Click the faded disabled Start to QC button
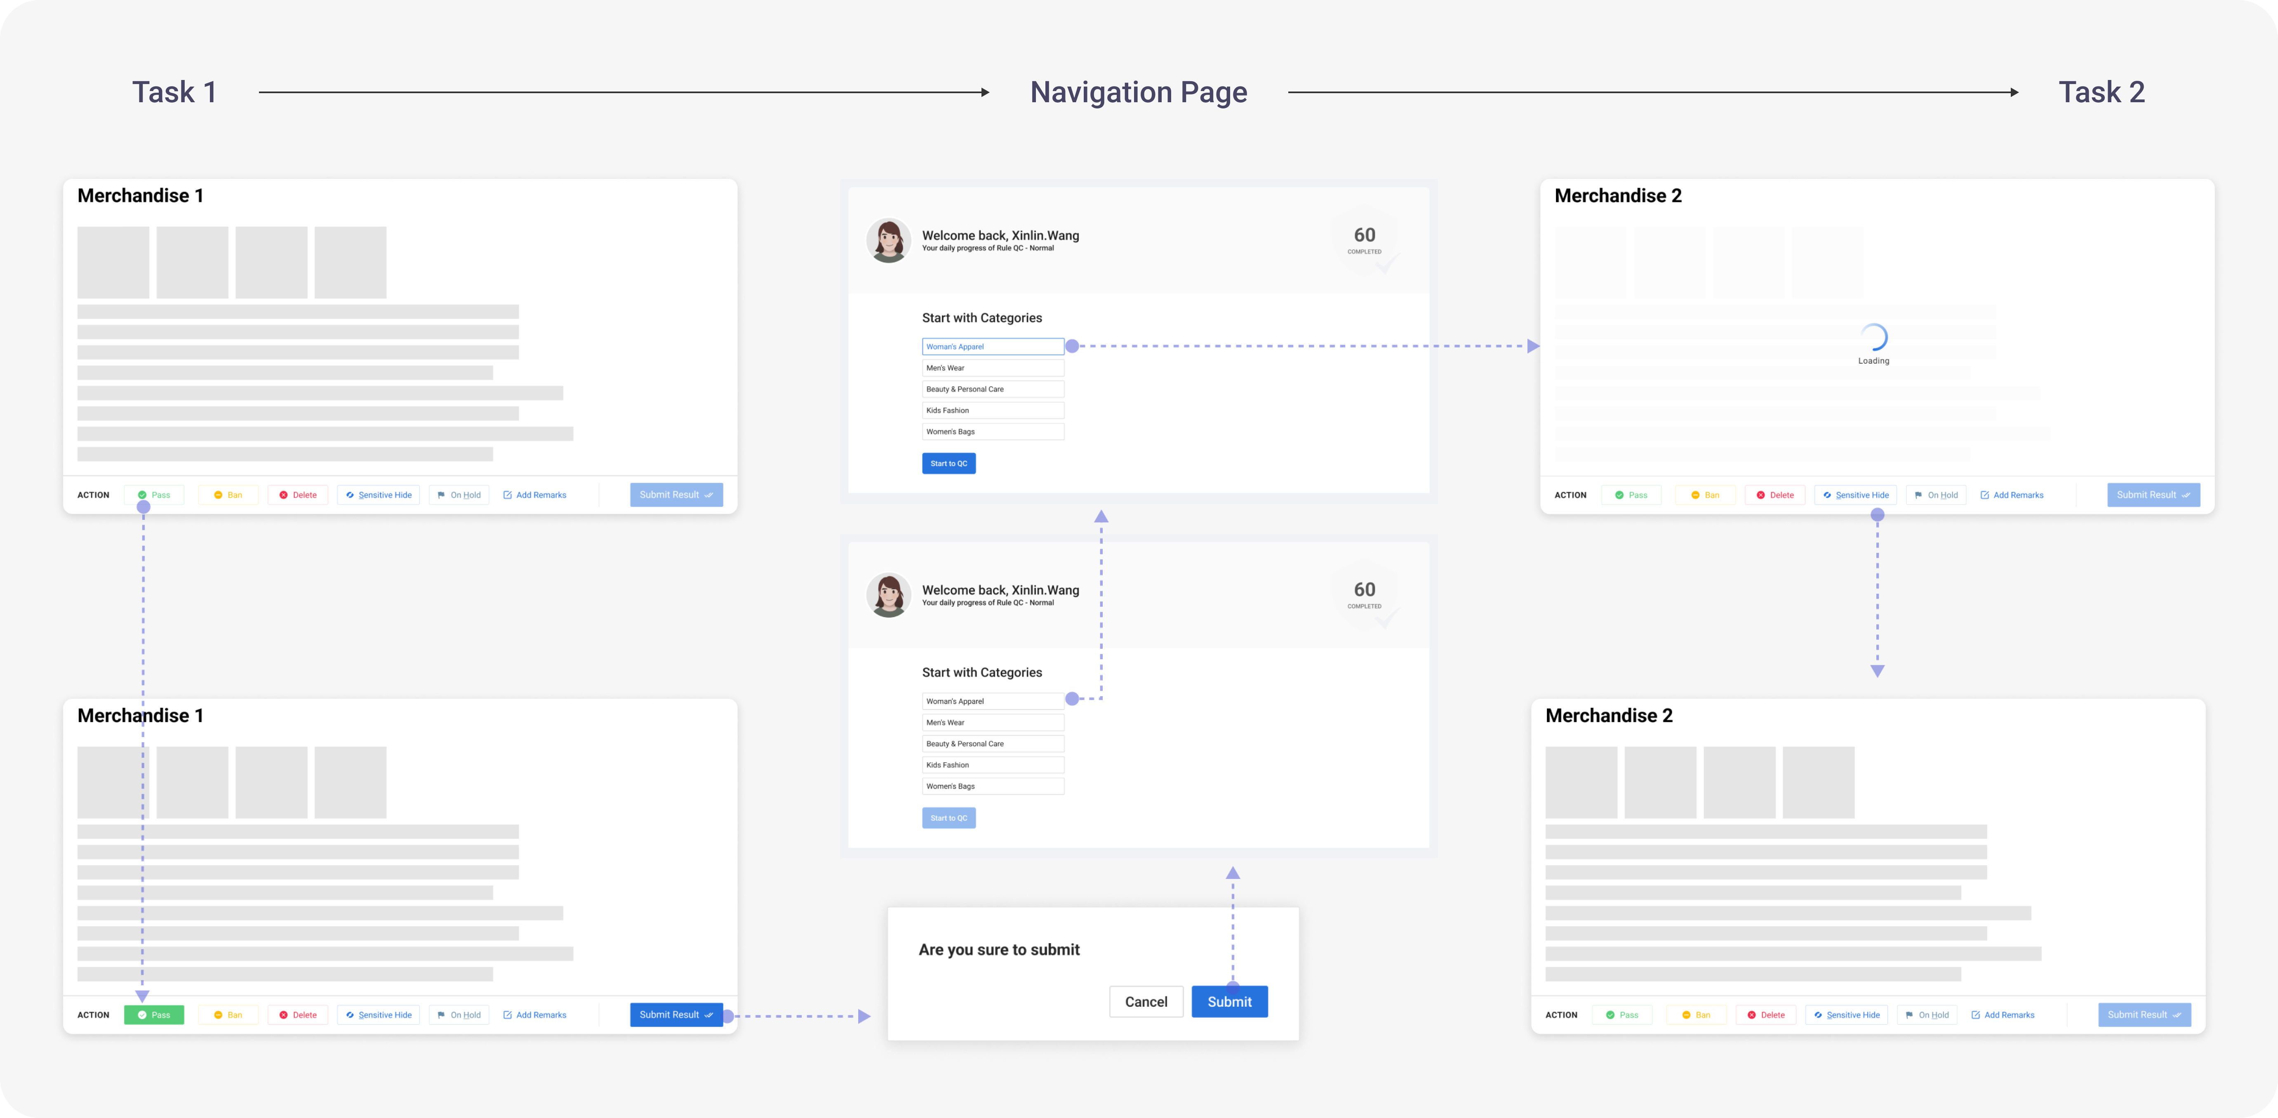This screenshot has height=1118, width=2278. coord(949,817)
